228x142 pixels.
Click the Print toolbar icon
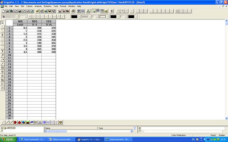pyautogui.click(x=73, y=11)
